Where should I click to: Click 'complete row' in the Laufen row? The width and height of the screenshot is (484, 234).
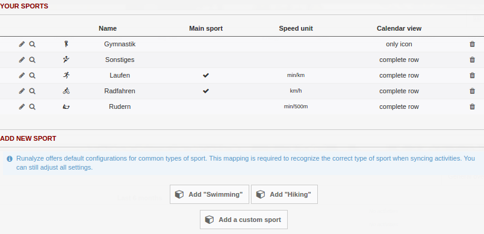pyautogui.click(x=399, y=76)
